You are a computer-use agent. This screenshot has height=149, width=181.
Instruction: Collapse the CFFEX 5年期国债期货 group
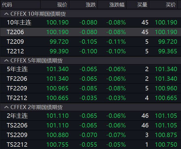[x=6, y=61]
